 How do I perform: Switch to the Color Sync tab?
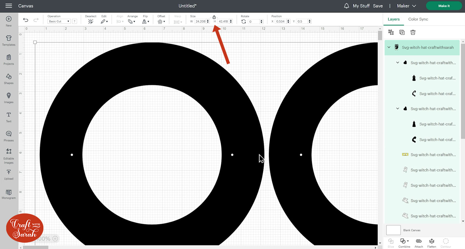click(x=418, y=19)
